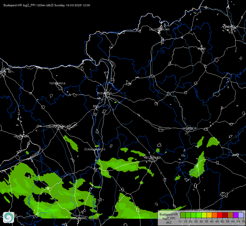Select the bright red 45-50 dBZ swatch
Image resolution: width=246 pixels, height=226 pixels.
tap(220, 215)
